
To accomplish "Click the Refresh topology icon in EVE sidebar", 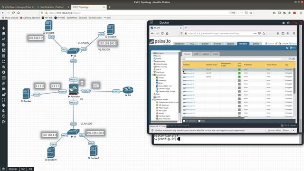I will [x=3, y=61].
